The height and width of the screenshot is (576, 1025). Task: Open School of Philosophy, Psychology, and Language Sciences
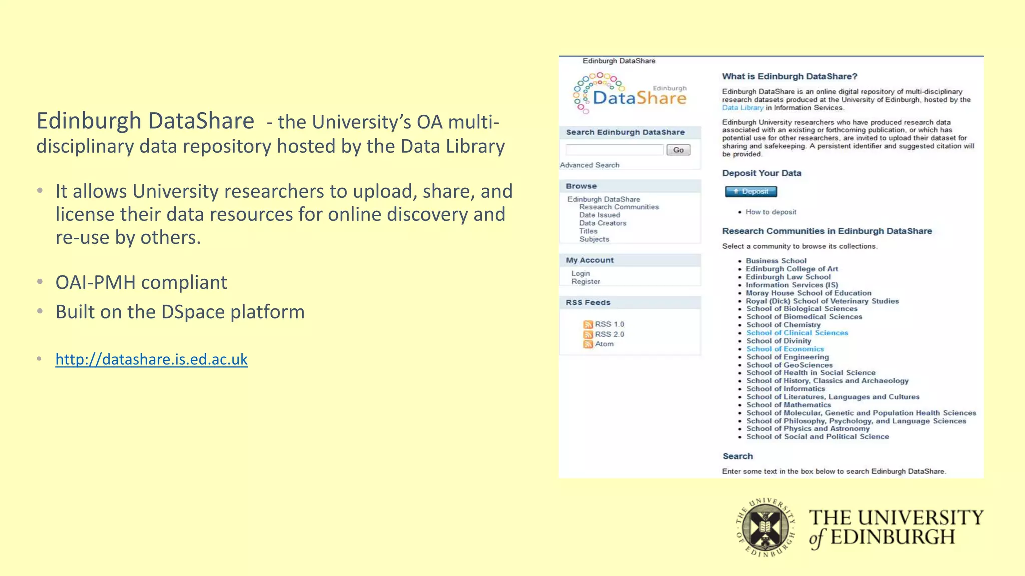[x=856, y=421]
